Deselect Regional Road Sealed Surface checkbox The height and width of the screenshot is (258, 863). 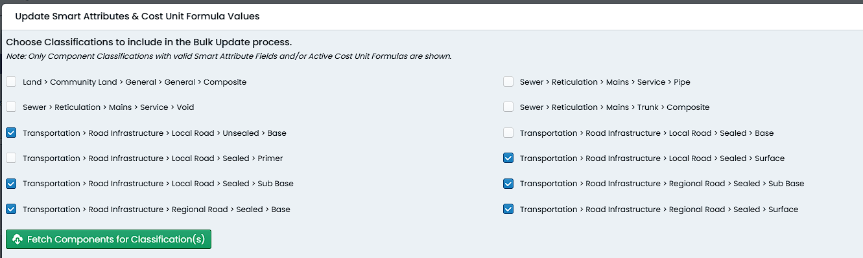pos(508,210)
